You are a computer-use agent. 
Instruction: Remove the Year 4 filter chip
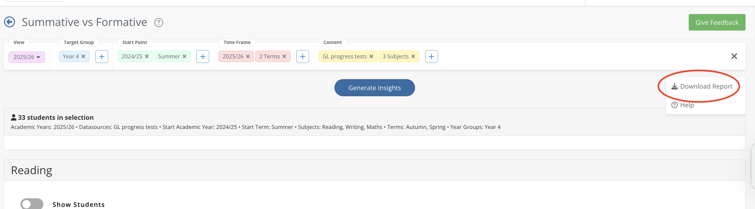tap(83, 57)
